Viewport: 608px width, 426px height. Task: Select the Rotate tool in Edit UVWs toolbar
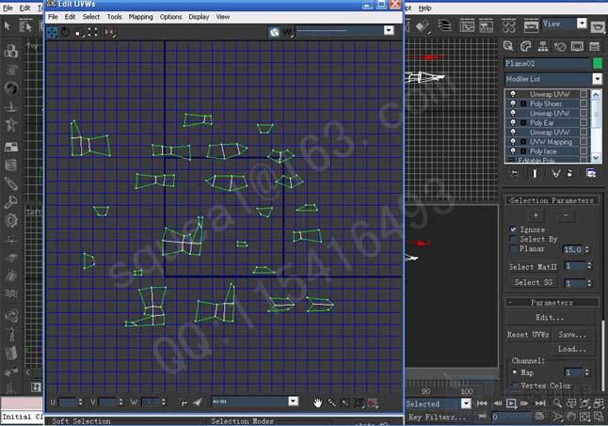(65, 31)
